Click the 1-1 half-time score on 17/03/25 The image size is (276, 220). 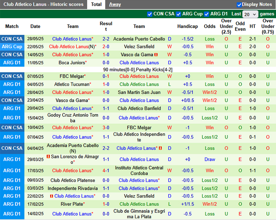(253, 171)
